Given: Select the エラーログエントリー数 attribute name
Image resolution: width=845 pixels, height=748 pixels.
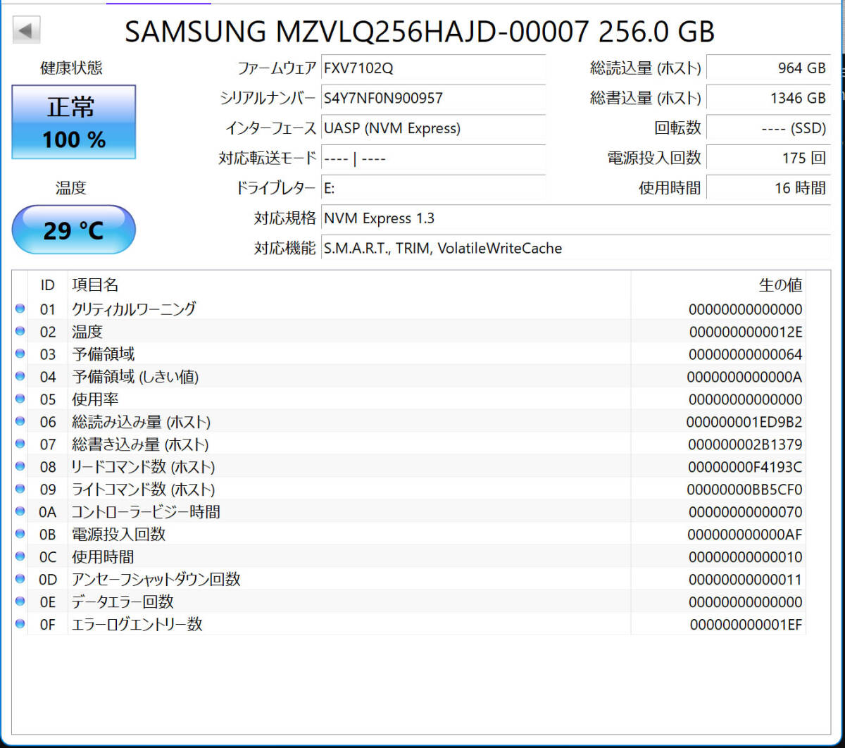Looking at the screenshot, I should (x=137, y=625).
